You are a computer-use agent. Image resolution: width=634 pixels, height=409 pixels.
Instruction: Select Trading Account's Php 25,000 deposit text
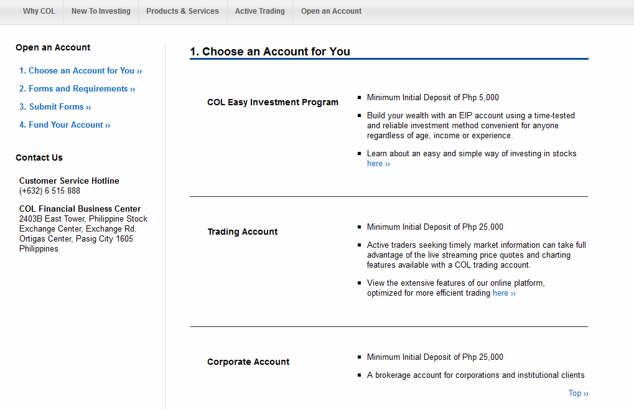(435, 227)
